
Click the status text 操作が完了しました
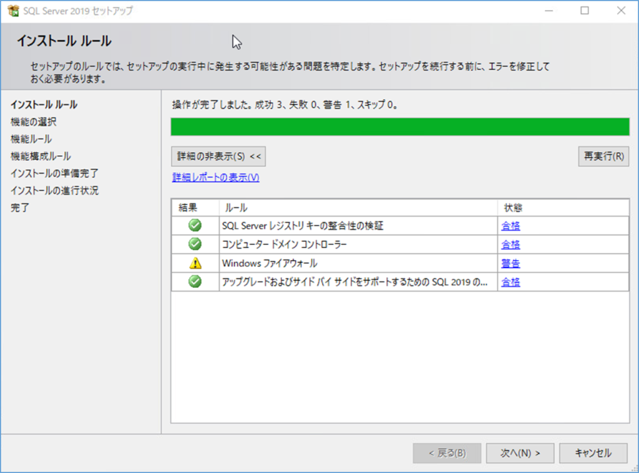(x=285, y=105)
